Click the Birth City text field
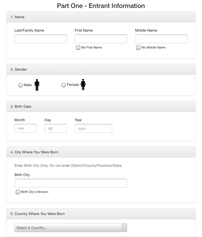202x237 pixels. click(71, 183)
